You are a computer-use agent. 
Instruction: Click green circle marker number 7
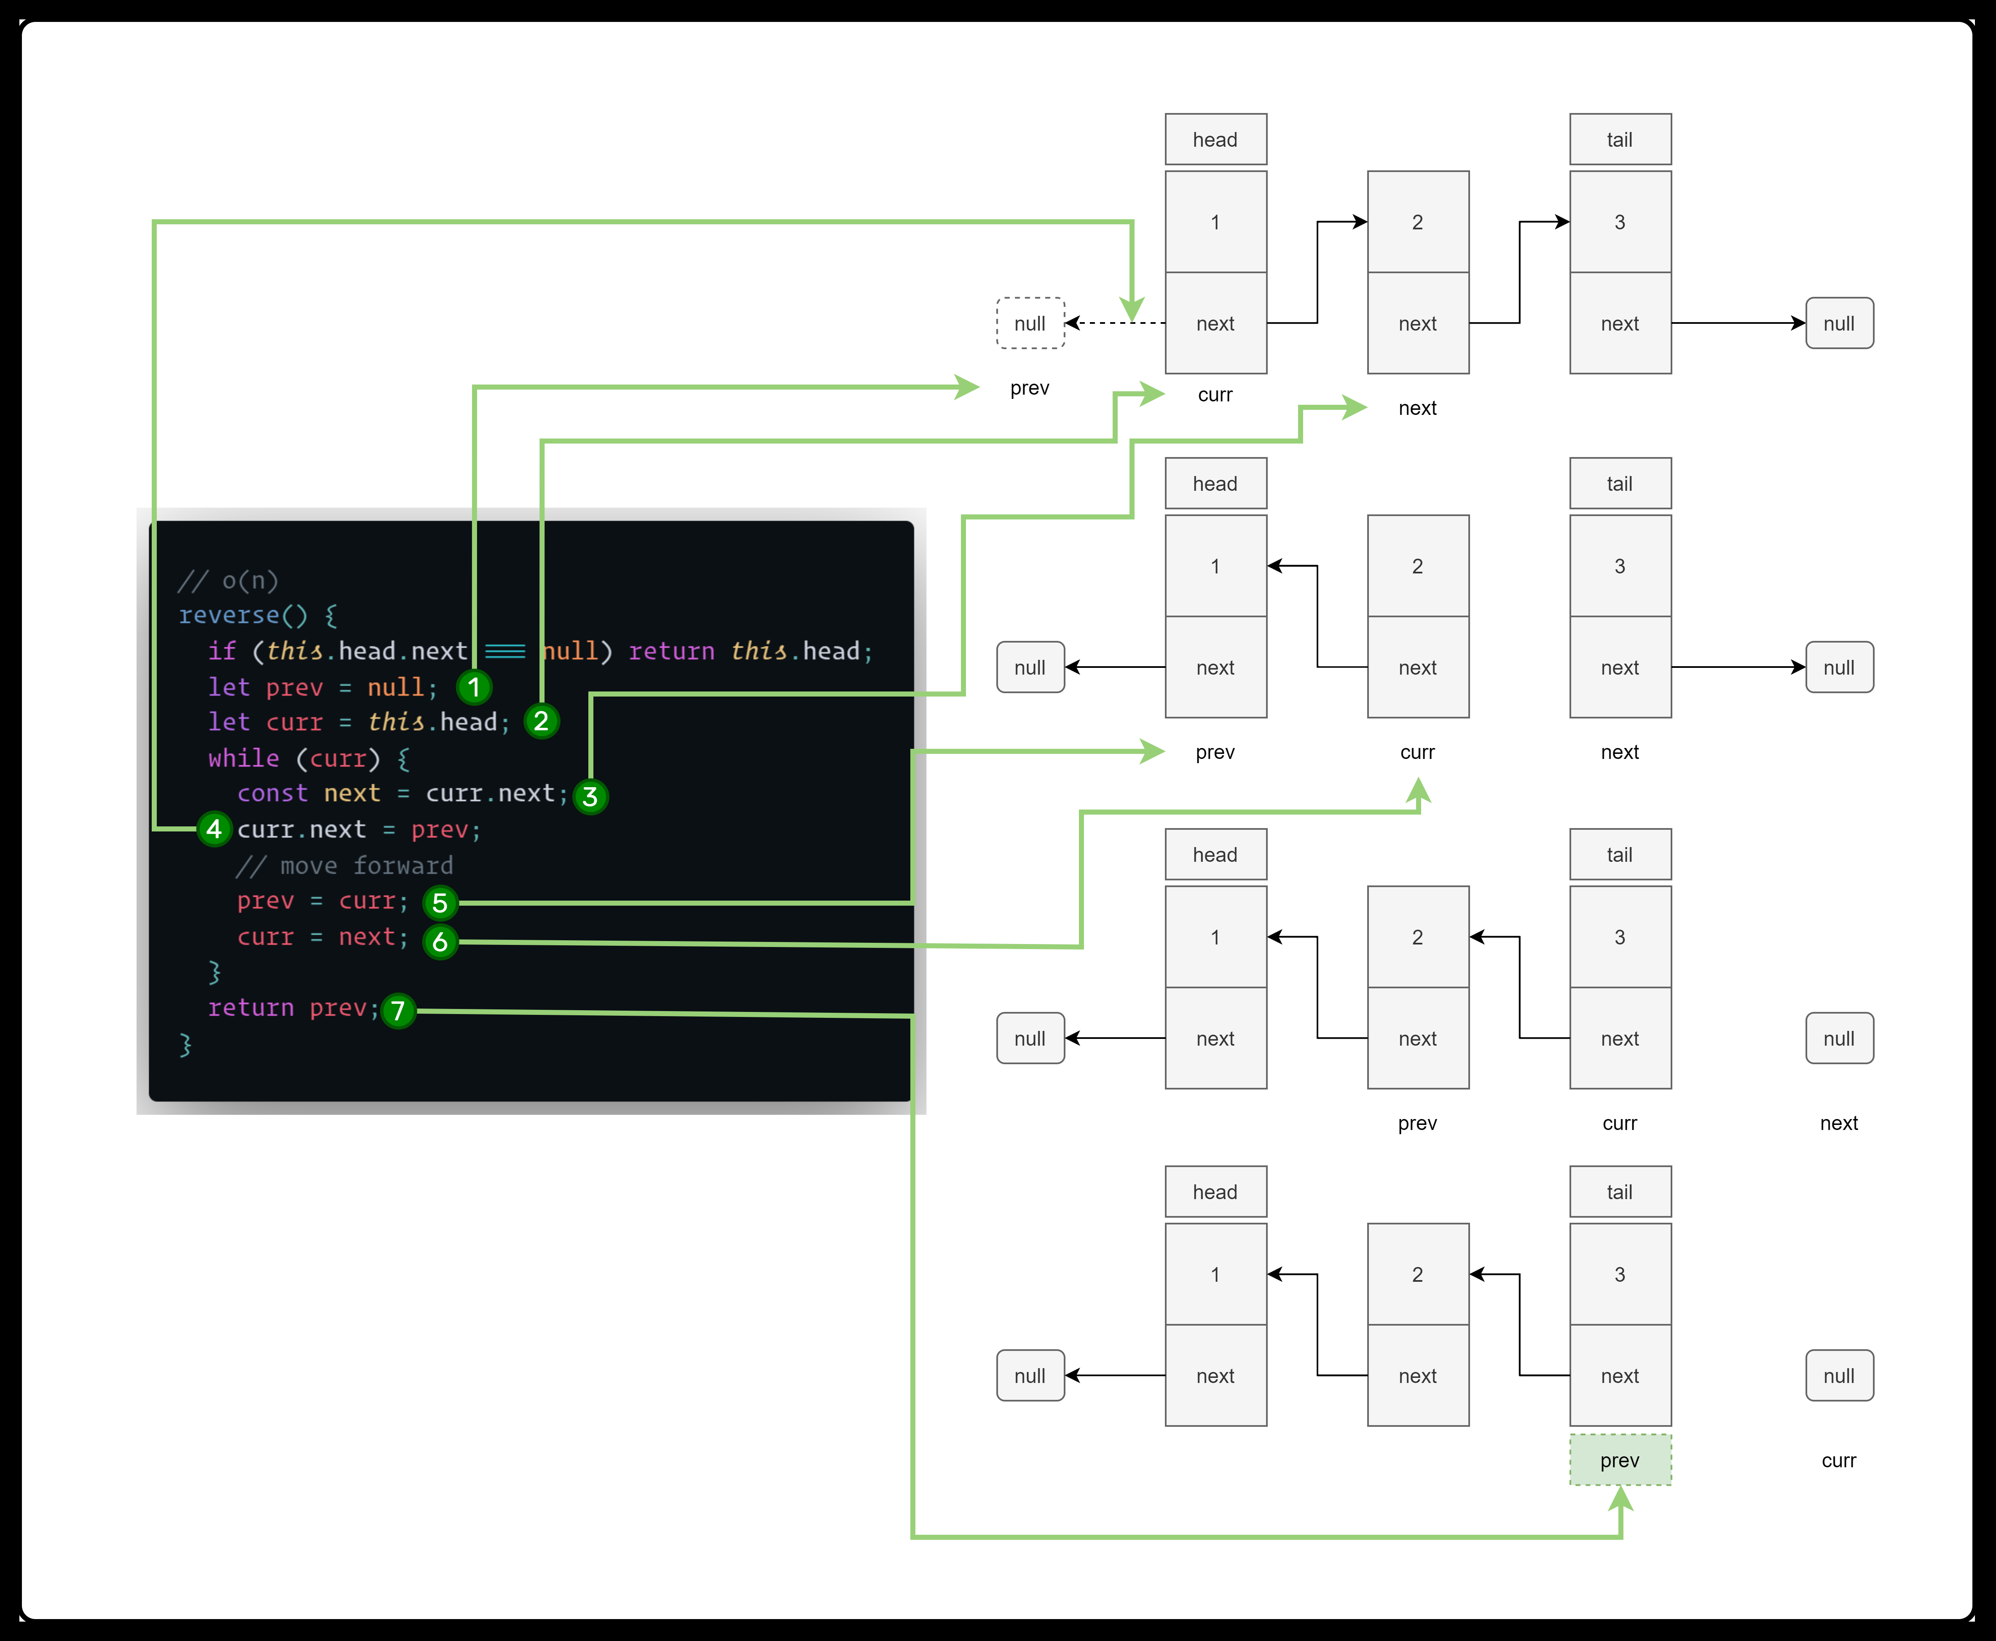399,1012
